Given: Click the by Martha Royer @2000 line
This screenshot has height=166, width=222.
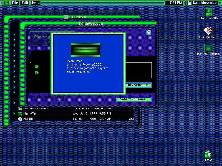Looking at the screenshot, I should [84, 64].
